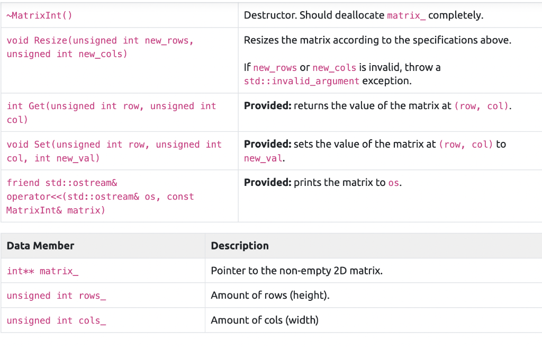Click 'Pointer to the non-empty 2D matrix.' text
The image size is (542, 348).
(x=296, y=271)
